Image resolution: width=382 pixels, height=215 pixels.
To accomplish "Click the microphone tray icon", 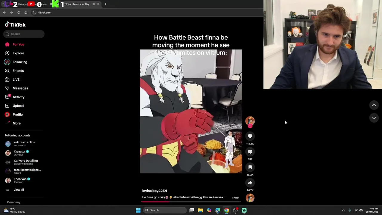I will 350,210.
